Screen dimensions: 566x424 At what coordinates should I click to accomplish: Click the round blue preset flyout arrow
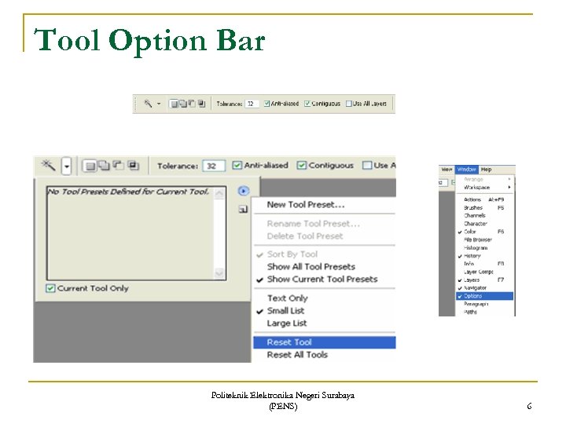pyautogui.click(x=244, y=191)
